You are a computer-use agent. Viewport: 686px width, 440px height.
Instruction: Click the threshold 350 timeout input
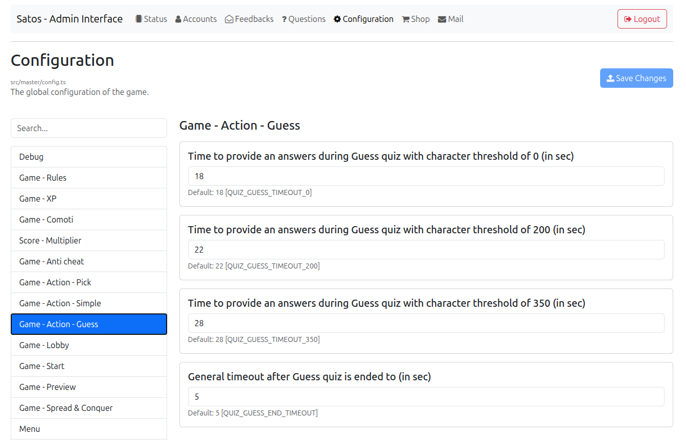coord(426,323)
